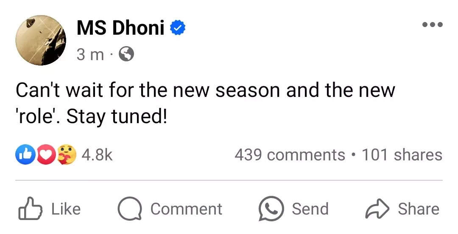The image size is (458, 234).
Task: Open the 439 comments link
Action: [x=290, y=155]
